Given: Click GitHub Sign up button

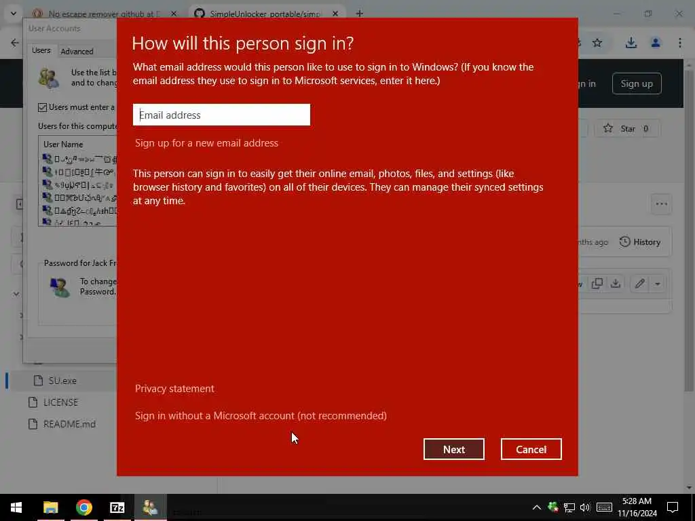Looking at the screenshot, I should (x=637, y=83).
